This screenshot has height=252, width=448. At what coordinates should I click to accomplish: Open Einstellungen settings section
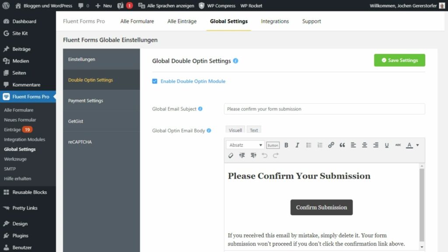pyautogui.click(x=101, y=59)
